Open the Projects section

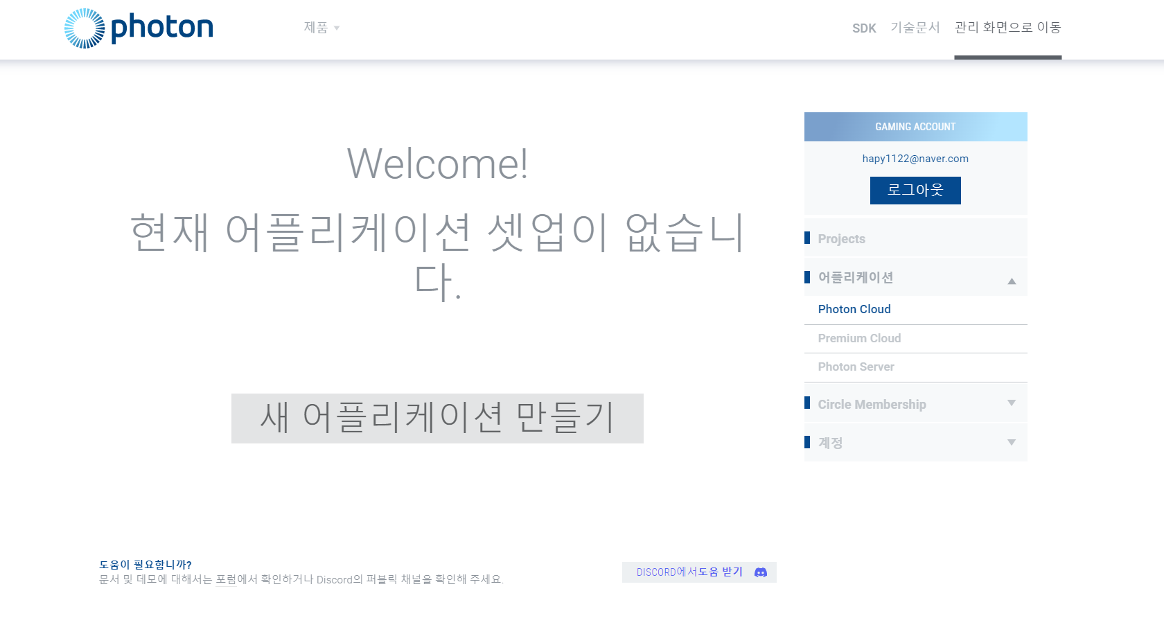915,238
